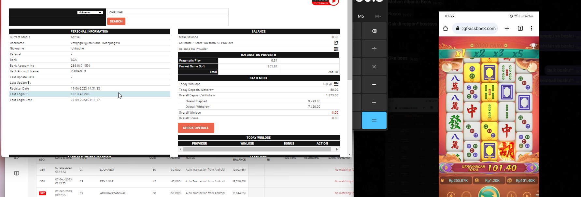Click the Overall Deposit value 9,293.00
The width and height of the screenshot is (581, 197).
click(314, 101)
